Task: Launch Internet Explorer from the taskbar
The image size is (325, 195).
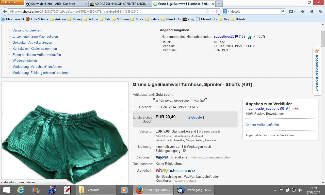Action: pyautogui.click(x=20, y=190)
